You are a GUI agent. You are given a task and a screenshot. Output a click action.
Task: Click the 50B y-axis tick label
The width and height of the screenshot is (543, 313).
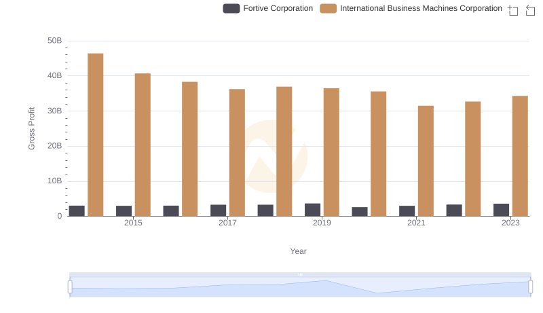tap(55, 41)
